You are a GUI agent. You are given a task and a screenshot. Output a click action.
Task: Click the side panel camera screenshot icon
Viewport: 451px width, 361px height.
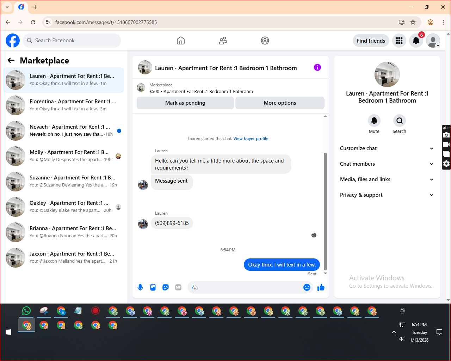click(x=446, y=135)
